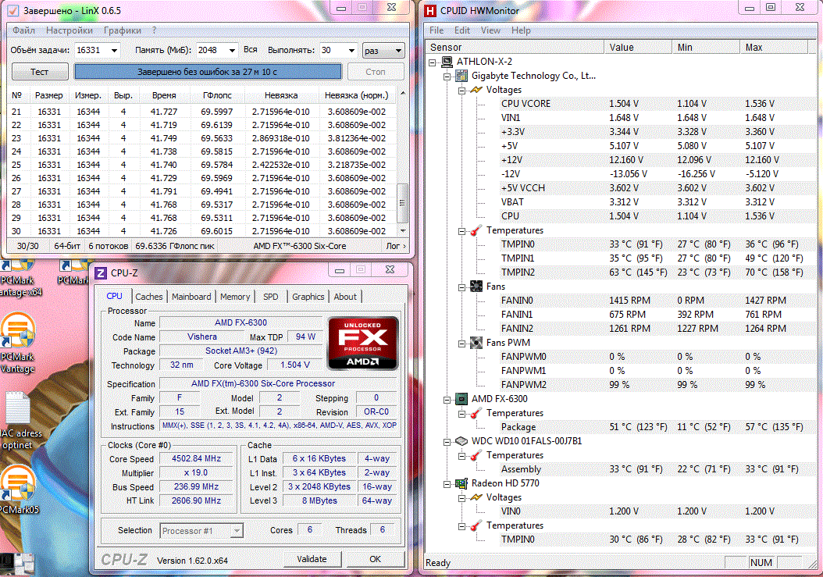823x577 pixels.
Task: Collapse the AMD FX-6300 node in HWMonitor
Action: click(x=447, y=400)
